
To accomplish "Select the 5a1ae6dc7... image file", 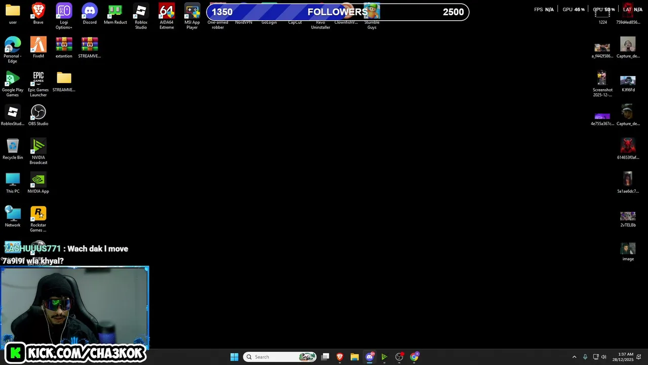I will click(x=628, y=182).
